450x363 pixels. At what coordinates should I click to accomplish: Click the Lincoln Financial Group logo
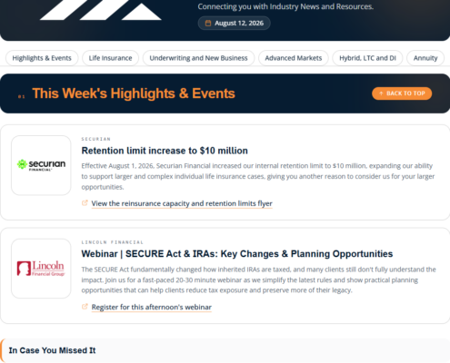41,269
